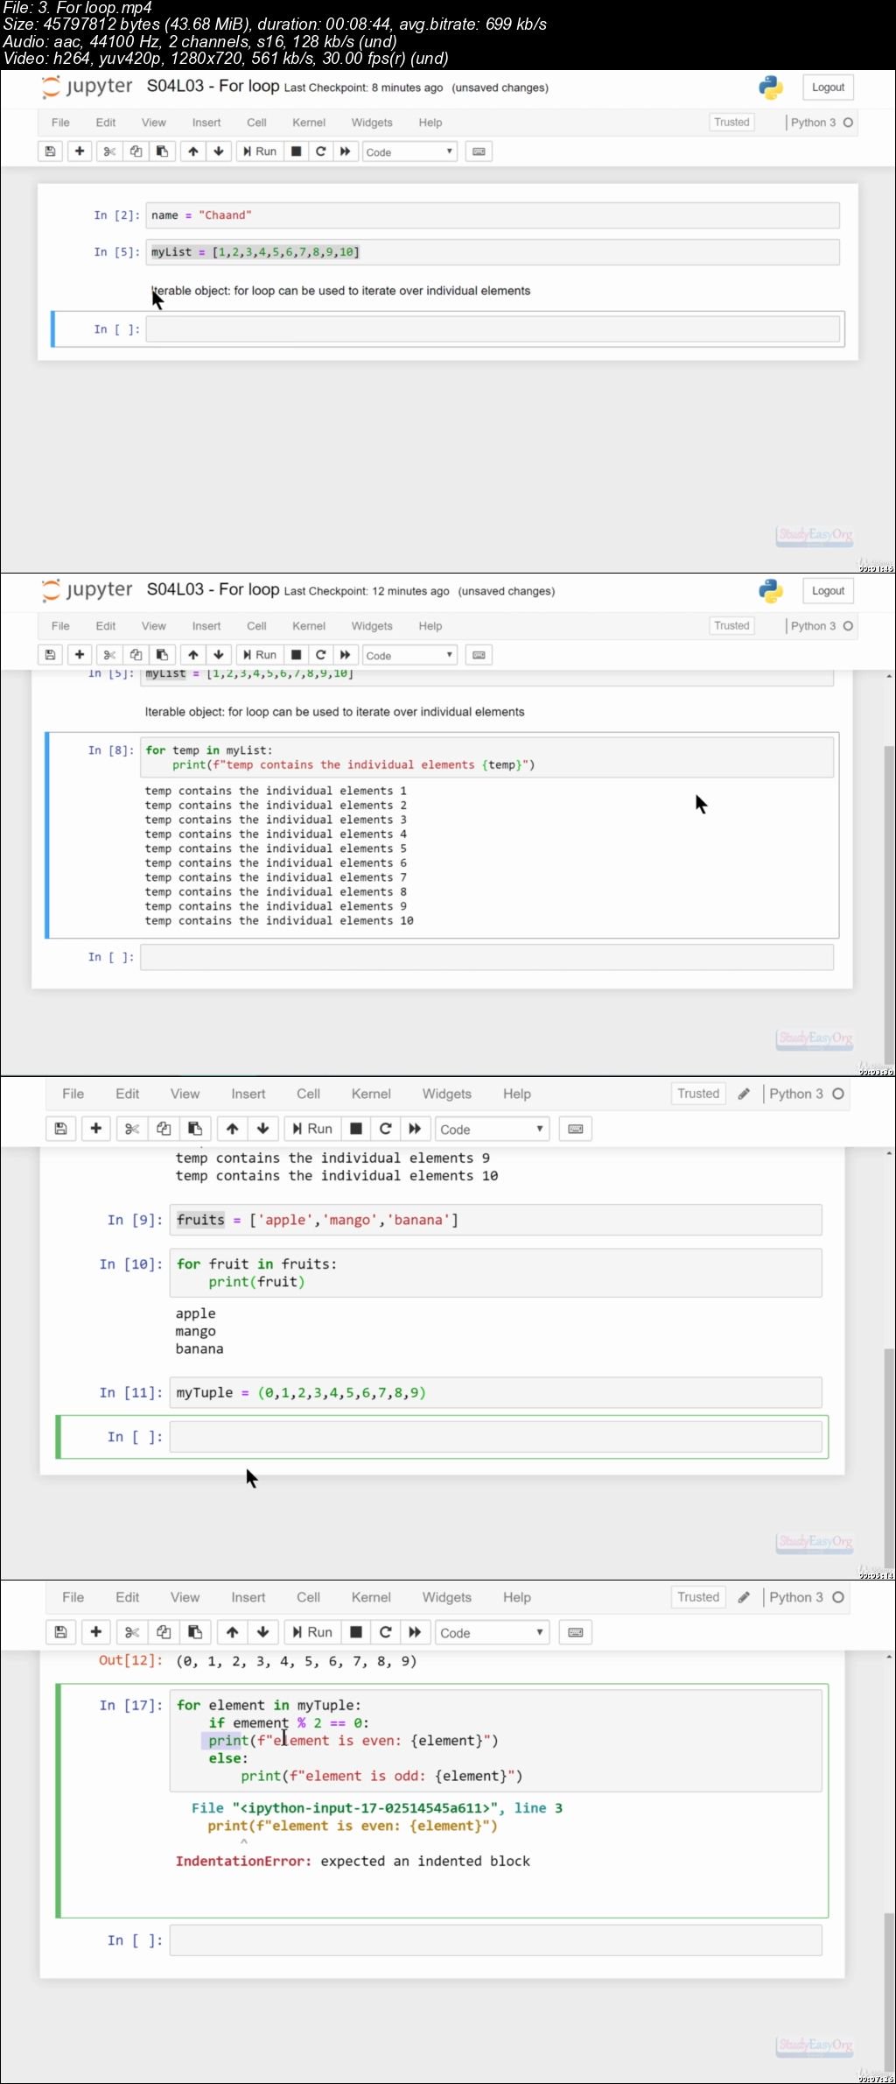The image size is (896, 2084).
Task: Open Code cell type dropdown in IndentationError frame
Action: [x=493, y=1632]
